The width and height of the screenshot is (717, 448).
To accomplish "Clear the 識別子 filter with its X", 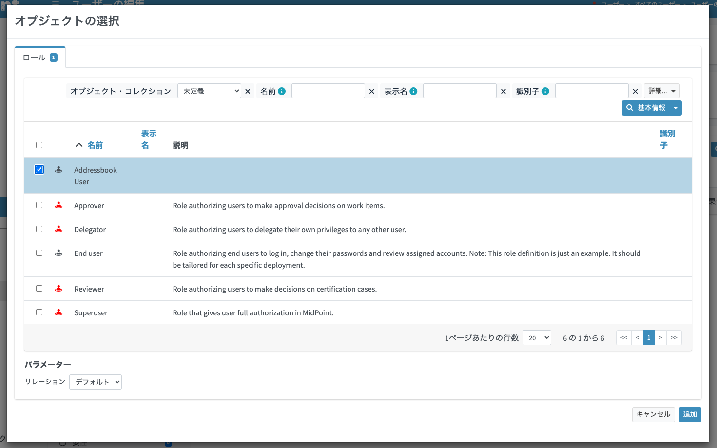I will [x=635, y=91].
